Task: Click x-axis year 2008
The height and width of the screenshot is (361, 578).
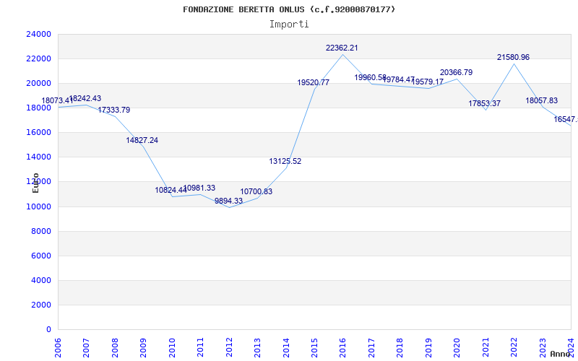Action: pos(115,348)
